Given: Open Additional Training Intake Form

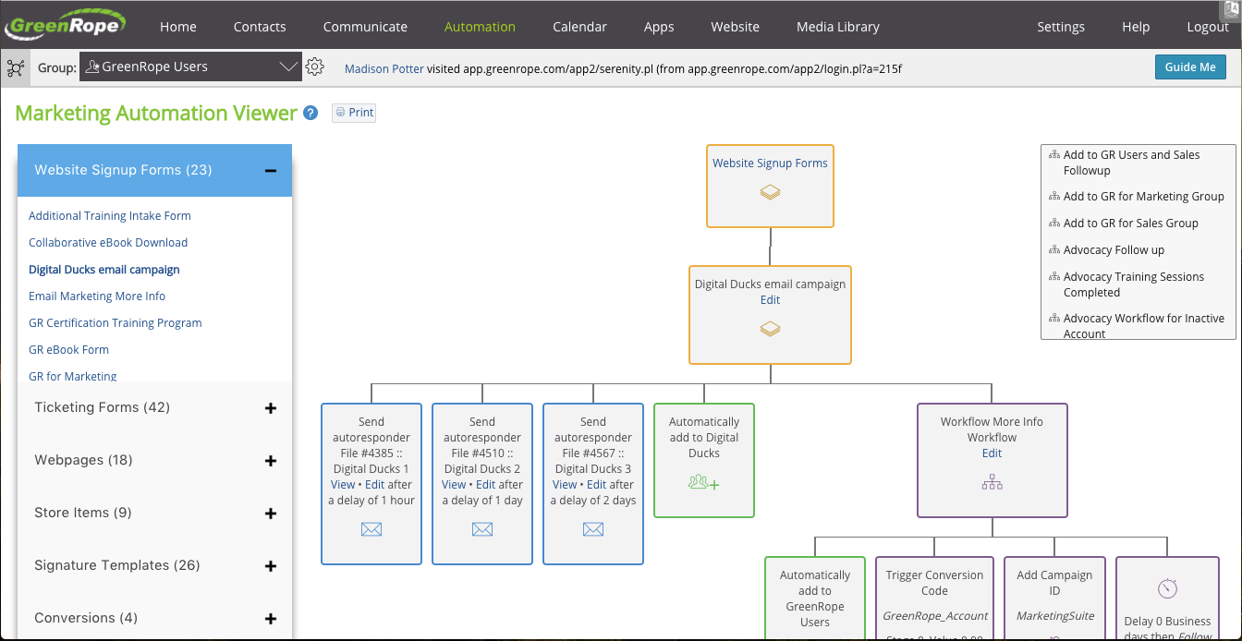Looking at the screenshot, I should pyautogui.click(x=110, y=216).
